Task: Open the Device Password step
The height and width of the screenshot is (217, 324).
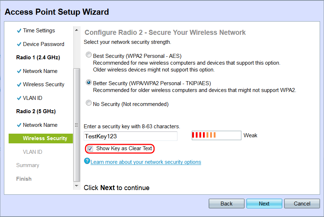Action: [43, 44]
